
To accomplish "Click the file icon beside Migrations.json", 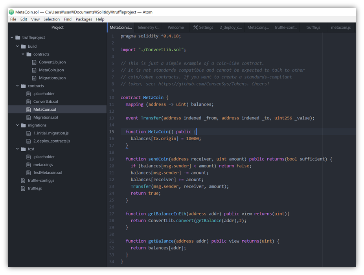I will coord(34,78).
